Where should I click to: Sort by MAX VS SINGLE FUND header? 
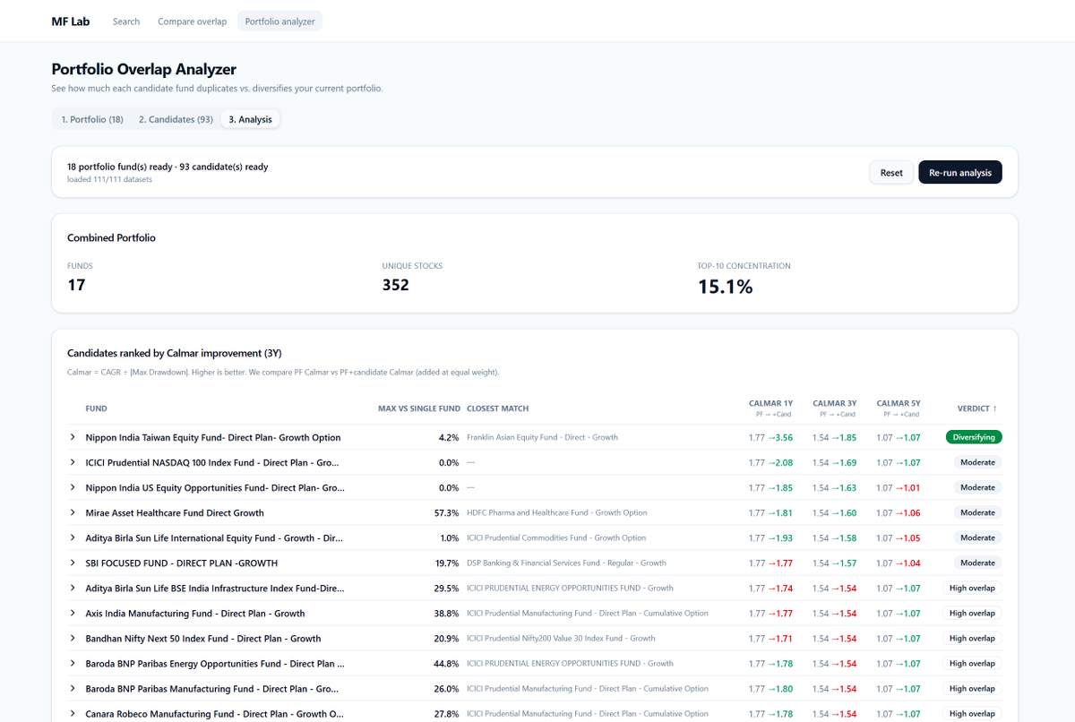tap(418, 408)
